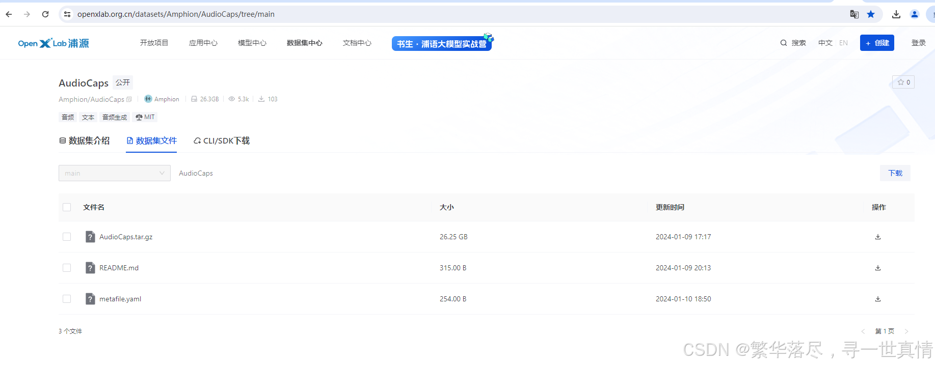Click the 2024-01-10 18:50 timestamp
This screenshot has width=935, height=366.
tap(683, 299)
